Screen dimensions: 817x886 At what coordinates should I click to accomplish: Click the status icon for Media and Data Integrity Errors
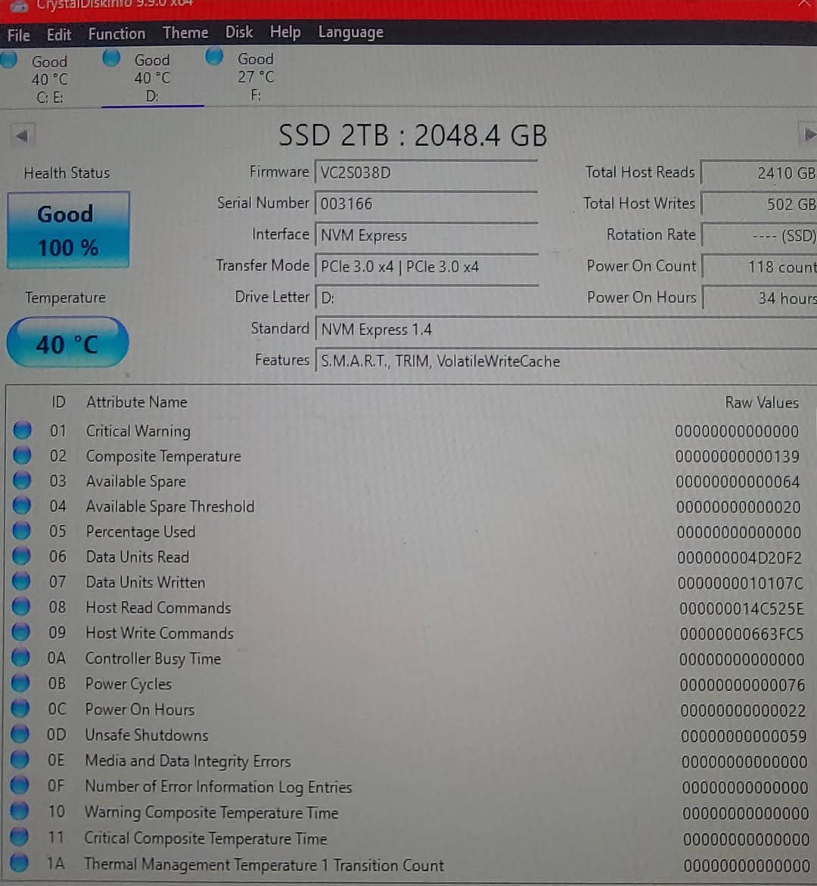tap(20, 760)
